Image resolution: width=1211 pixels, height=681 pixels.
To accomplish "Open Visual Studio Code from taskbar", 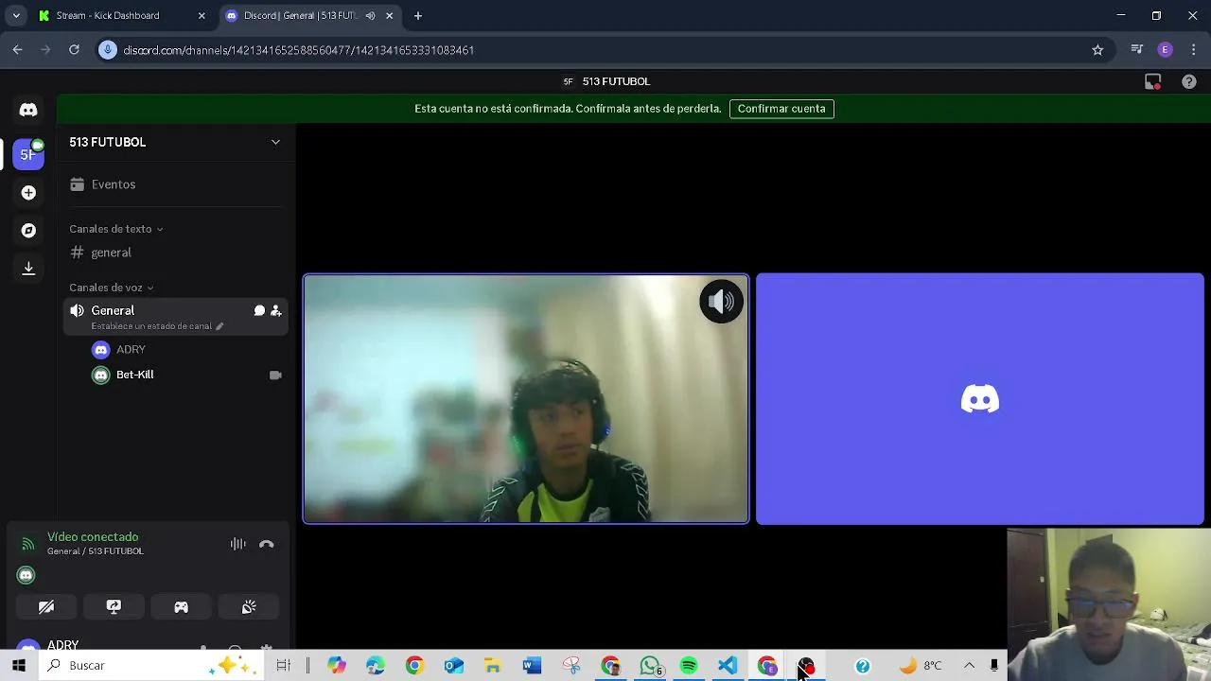I will tap(728, 666).
